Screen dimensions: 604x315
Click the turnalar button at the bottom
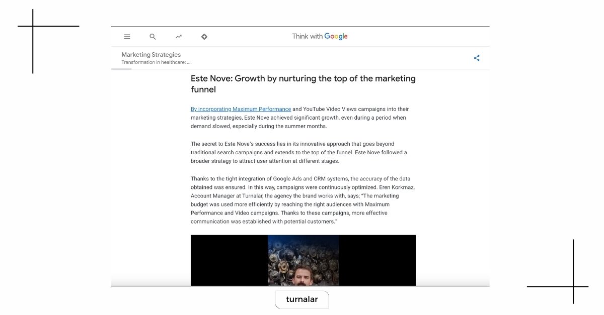(302, 299)
